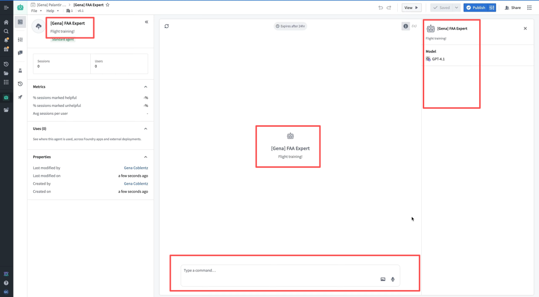
Task: Open recent history in the dark sidebar
Action: pos(6,64)
